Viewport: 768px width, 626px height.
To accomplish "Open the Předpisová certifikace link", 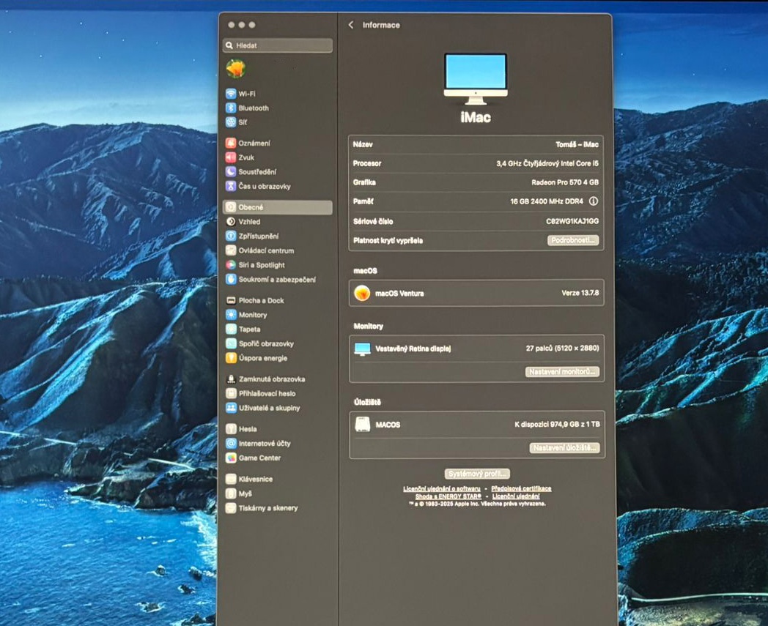I will click(521, 488).
